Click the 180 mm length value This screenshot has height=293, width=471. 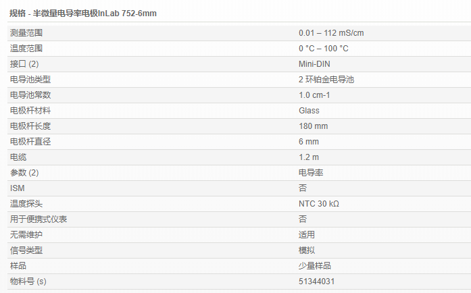(x=313, y=126)
